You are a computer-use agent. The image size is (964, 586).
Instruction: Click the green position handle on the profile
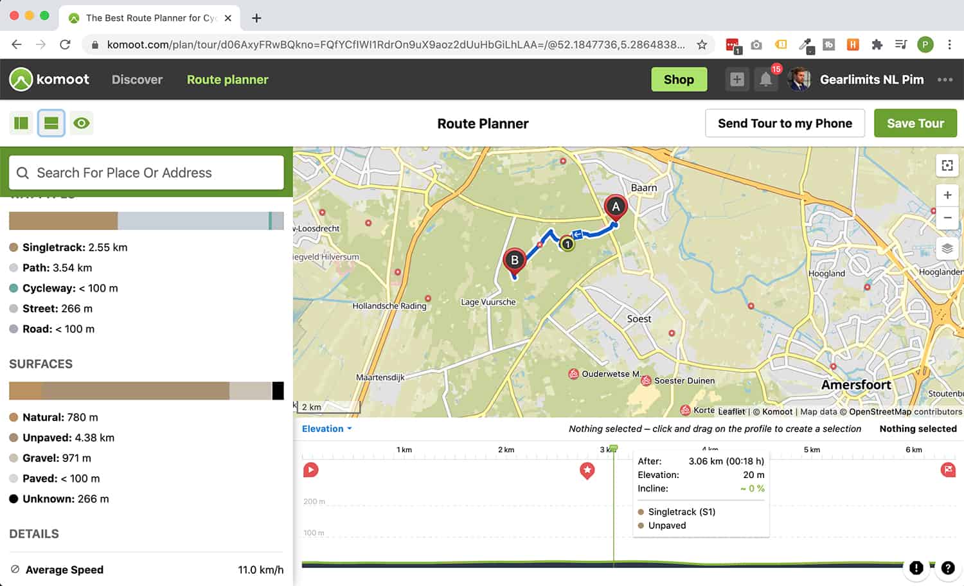[x=613, y=448]
